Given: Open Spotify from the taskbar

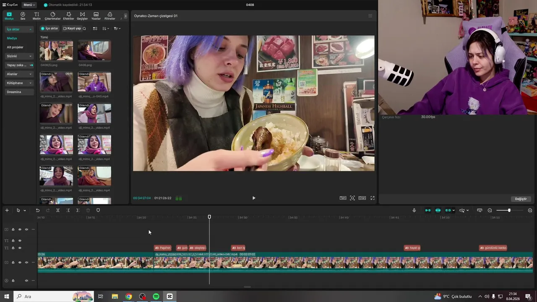Looking at the screenshot, I should click(156, 297).
